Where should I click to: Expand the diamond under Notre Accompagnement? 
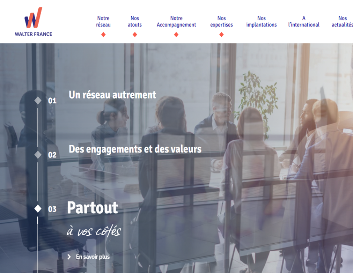[176, 34]
